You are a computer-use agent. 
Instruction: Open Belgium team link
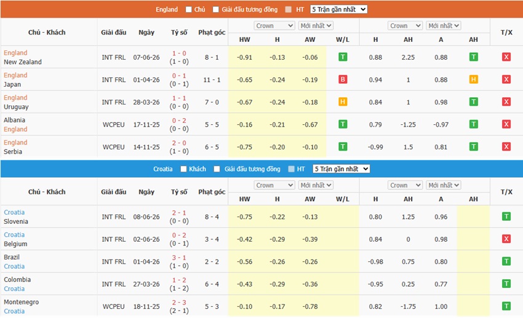pos(15,244)
